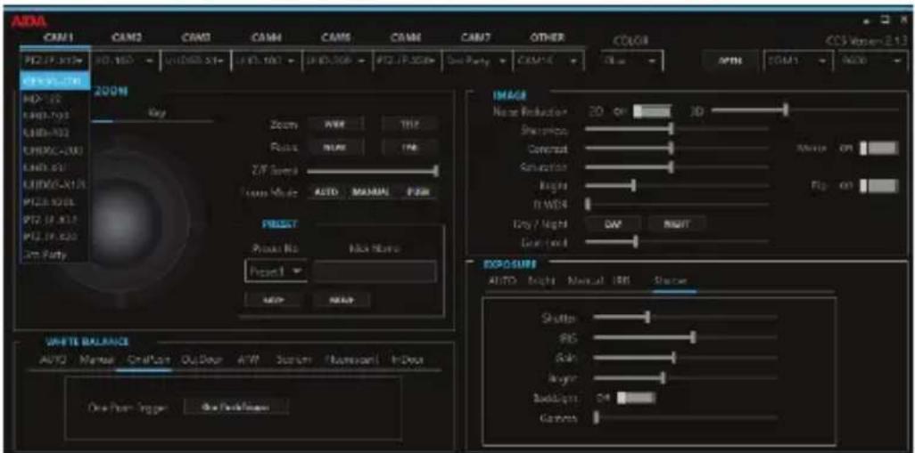Choose the highlighted first model in list
The image size is (915, 453).
point(55,80)
